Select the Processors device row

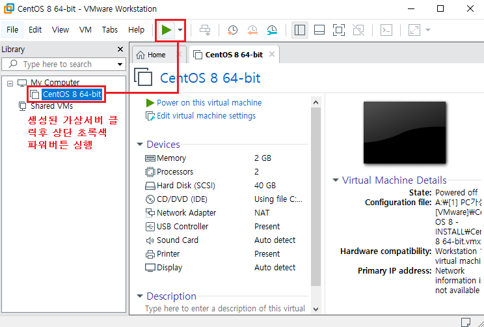[225, 172]
